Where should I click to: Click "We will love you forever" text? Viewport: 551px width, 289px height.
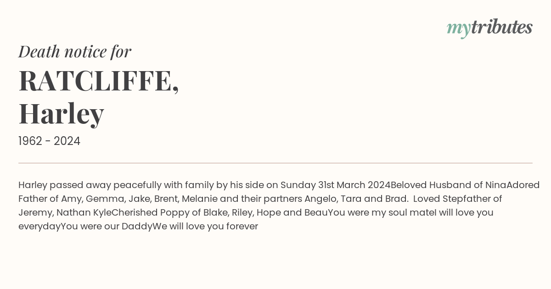[205, 227]
